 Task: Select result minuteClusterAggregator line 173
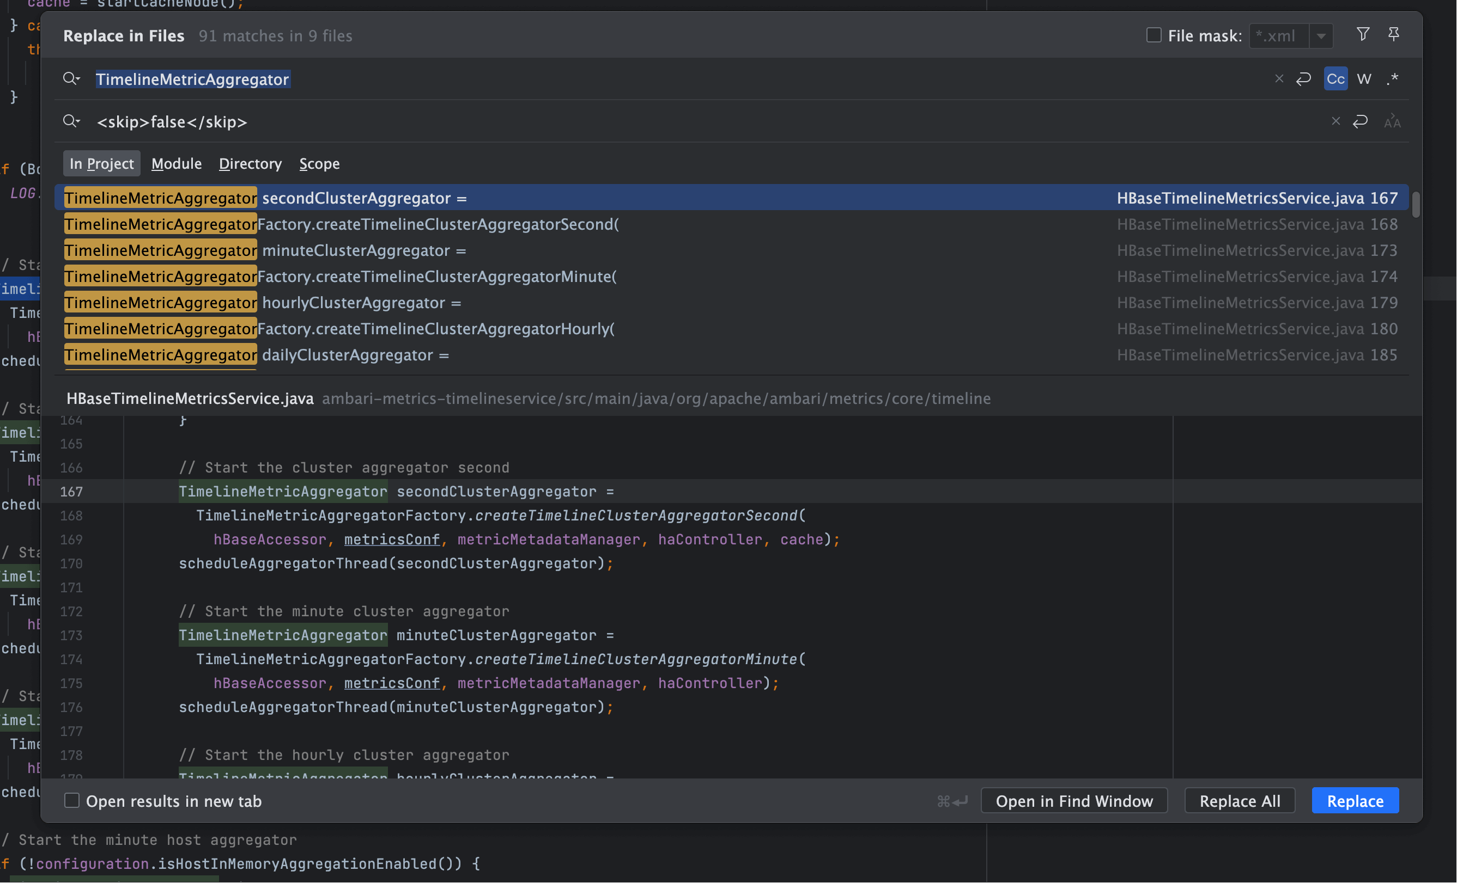click(x=731, y=250)
